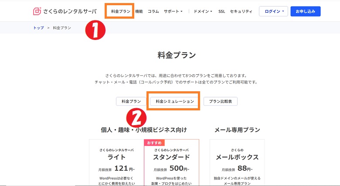Open the ライト plan card
This screenshot has height=186, width=340.
(x=116, y=163)
